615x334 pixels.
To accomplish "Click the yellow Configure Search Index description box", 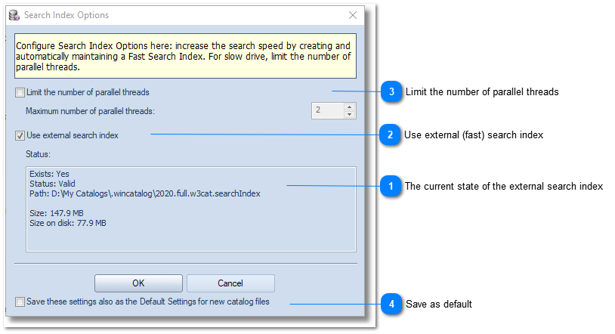I will (x=186, y=56).
